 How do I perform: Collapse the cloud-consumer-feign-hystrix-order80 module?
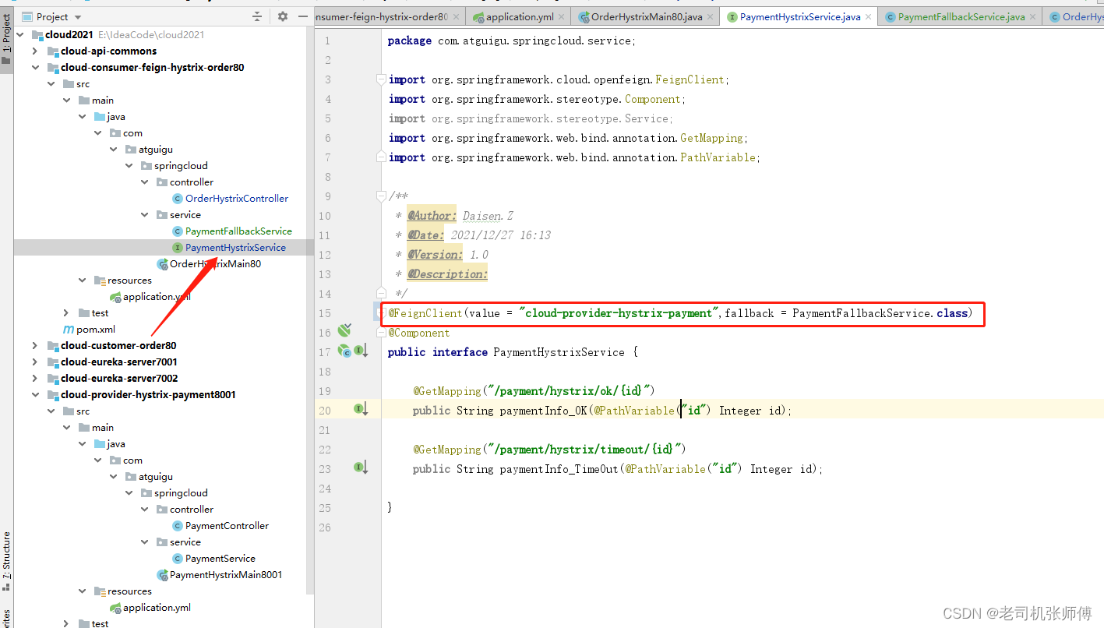coord(35,67)
